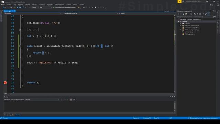Open the Сборка menu
220x124 pixels.
pyautogui.click(x=27, y=4)
